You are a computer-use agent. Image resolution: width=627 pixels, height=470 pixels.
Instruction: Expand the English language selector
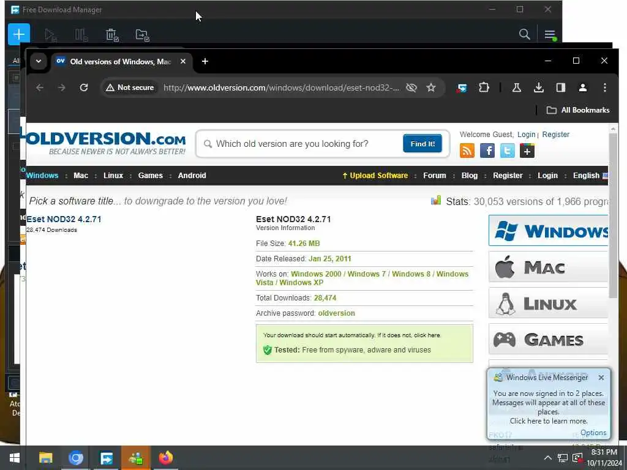[590, 176]
